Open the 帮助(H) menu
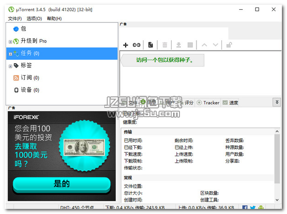 pyautogui.click(x=54, y=18)
